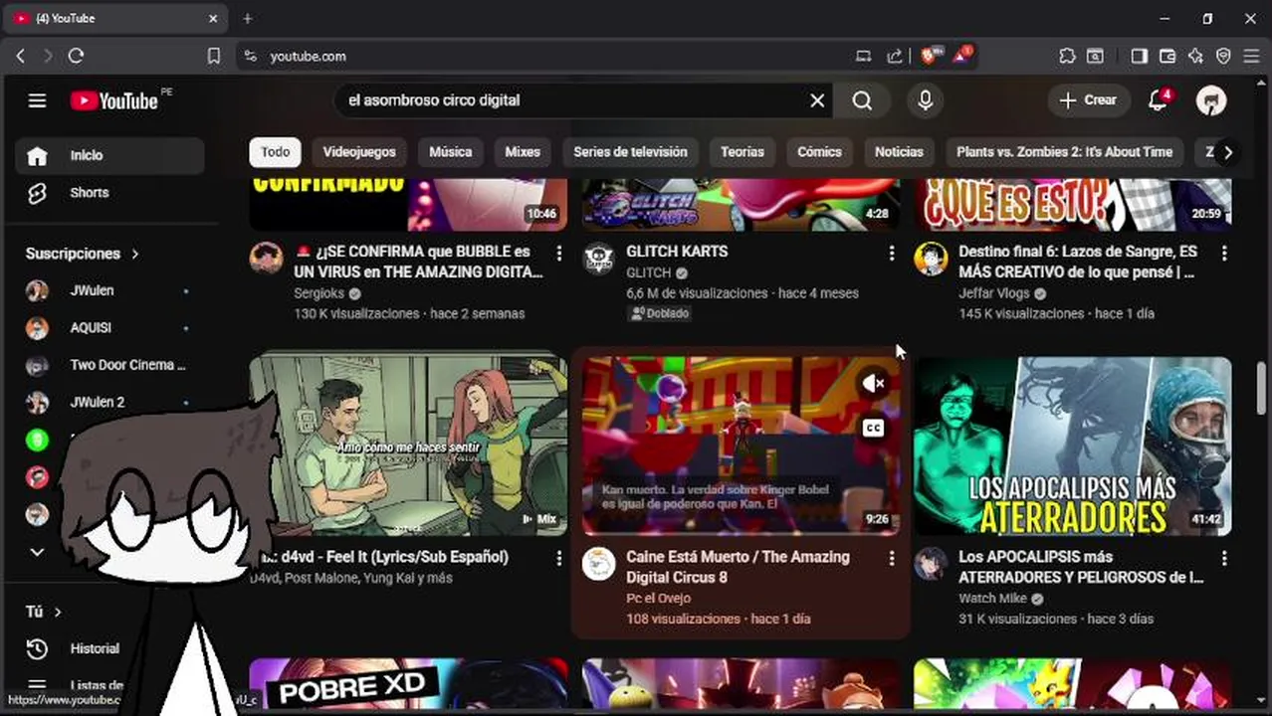Open options for d4vd Feel It mix
This screenshot has width=1272, height=716.
pyautogui.click(x=559, y=559)
